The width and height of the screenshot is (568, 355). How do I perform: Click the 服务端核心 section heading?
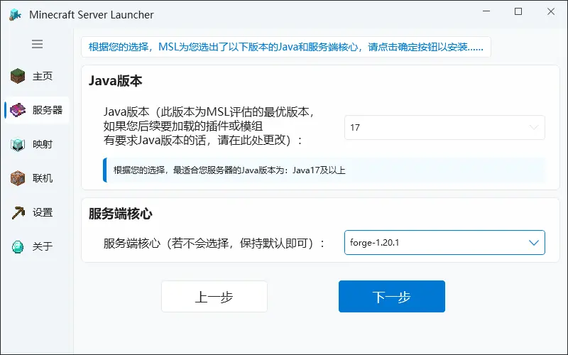click(120, 214)
